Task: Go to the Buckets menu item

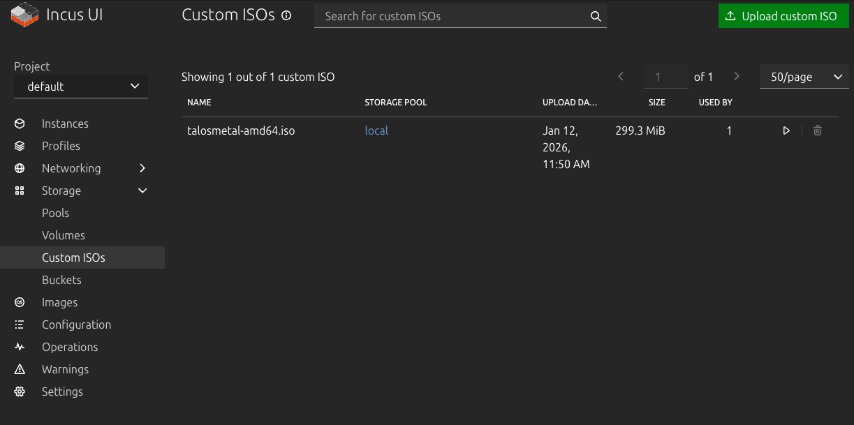Action: [x=61, y=280]
